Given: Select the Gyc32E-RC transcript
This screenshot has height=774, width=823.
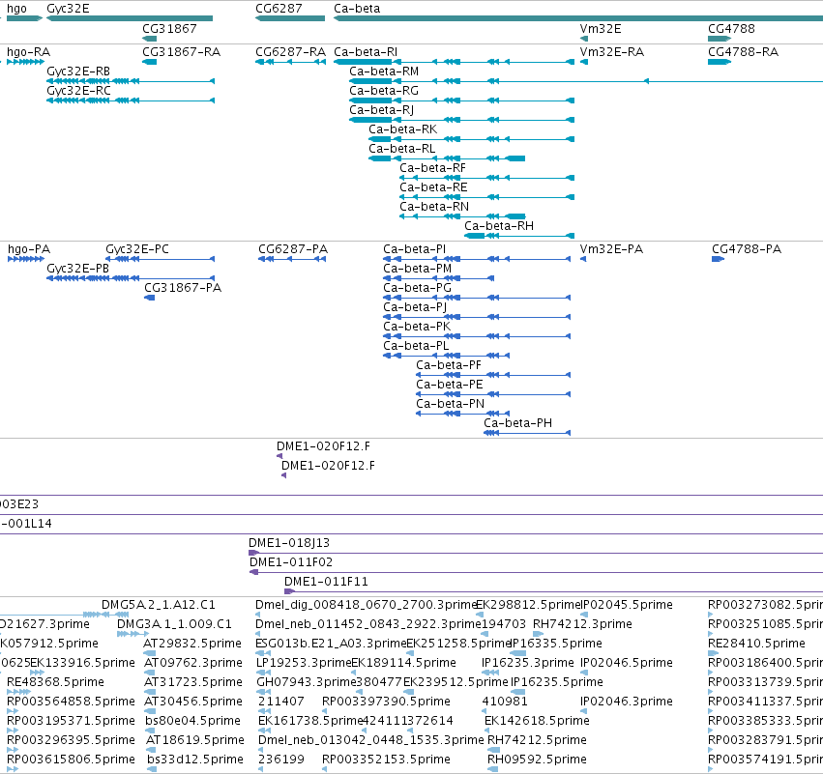Looking at the screenshot, I should (x=131, y=100).
